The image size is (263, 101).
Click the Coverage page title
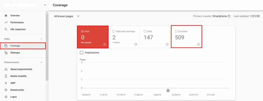point(60,5)
